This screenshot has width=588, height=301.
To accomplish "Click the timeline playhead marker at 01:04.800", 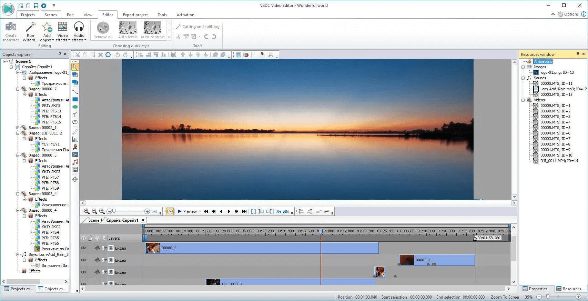I will tap(321, 231).
